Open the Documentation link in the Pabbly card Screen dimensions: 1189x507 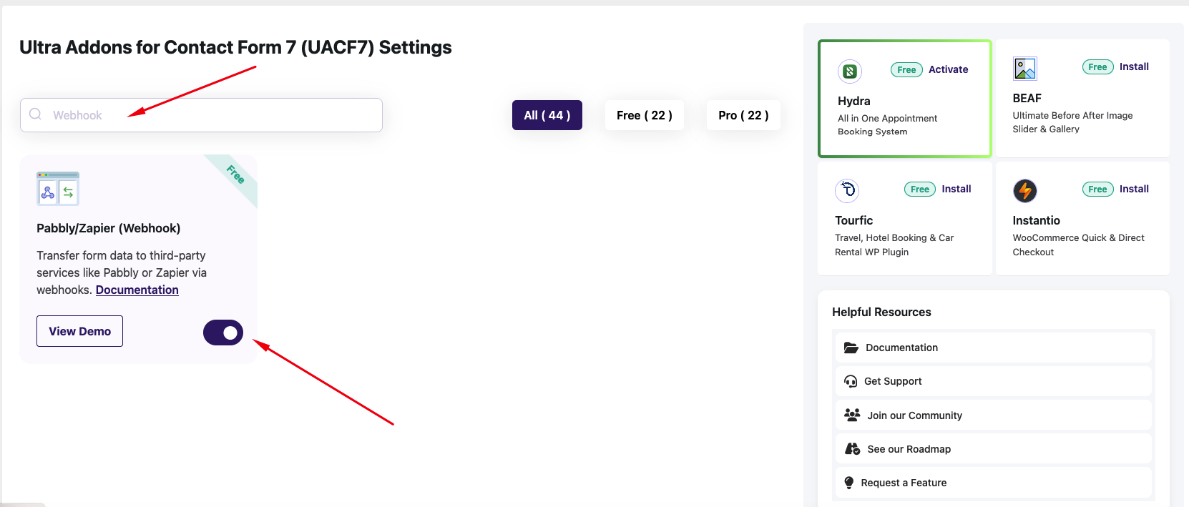(x=137, y=290)
